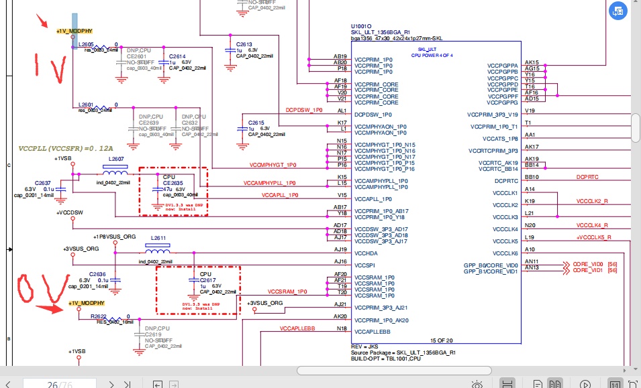Screen dimensions: 641x388
Task: Click the +VCCDSW power label
Action: pos(70,212)
